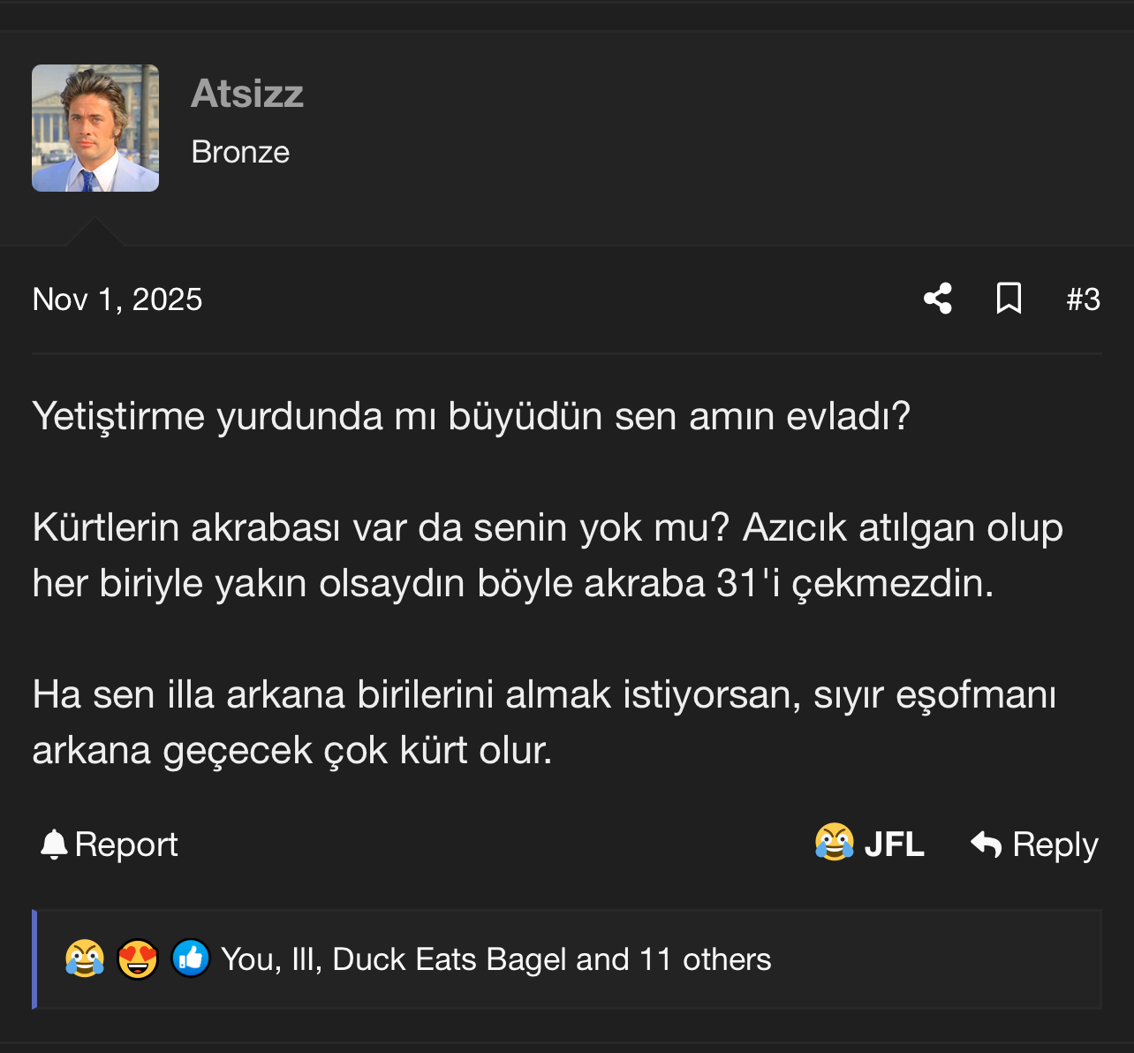The image size is (1134, 1053).
Task: Open the #3 post permalink
Action: tap(1083, 299)
